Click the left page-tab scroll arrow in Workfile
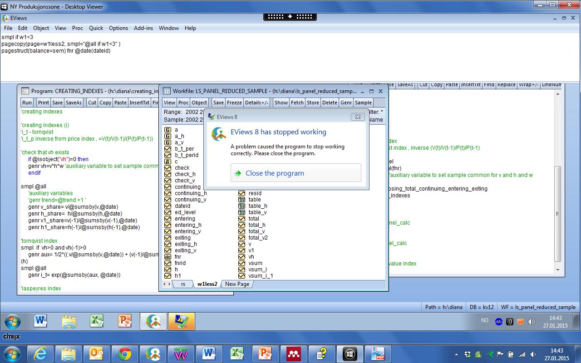This screenshot has height=363, width=581. (164, 284)
